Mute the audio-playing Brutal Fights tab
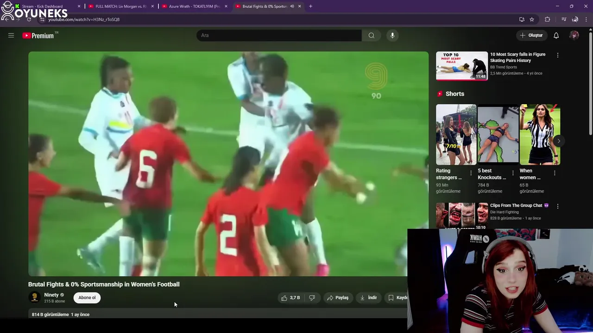593x333 pixels. pyautogui.click(x=292, y=6)
